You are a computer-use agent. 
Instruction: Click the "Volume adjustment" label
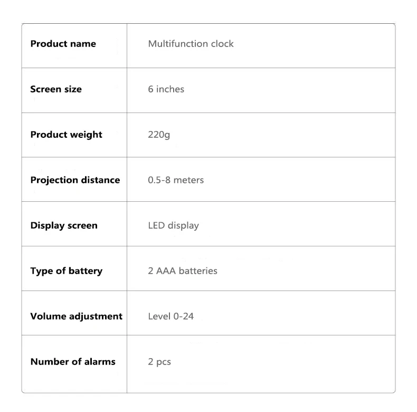(76, 316)
